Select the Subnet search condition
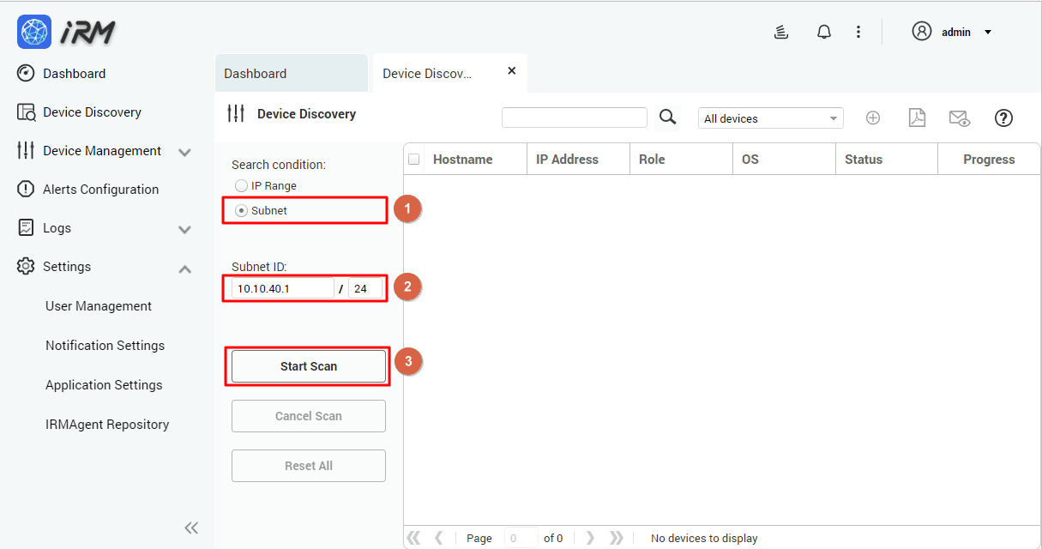Image resolution: width=1042 pixels, height=549 pixels. click(241, 209)
